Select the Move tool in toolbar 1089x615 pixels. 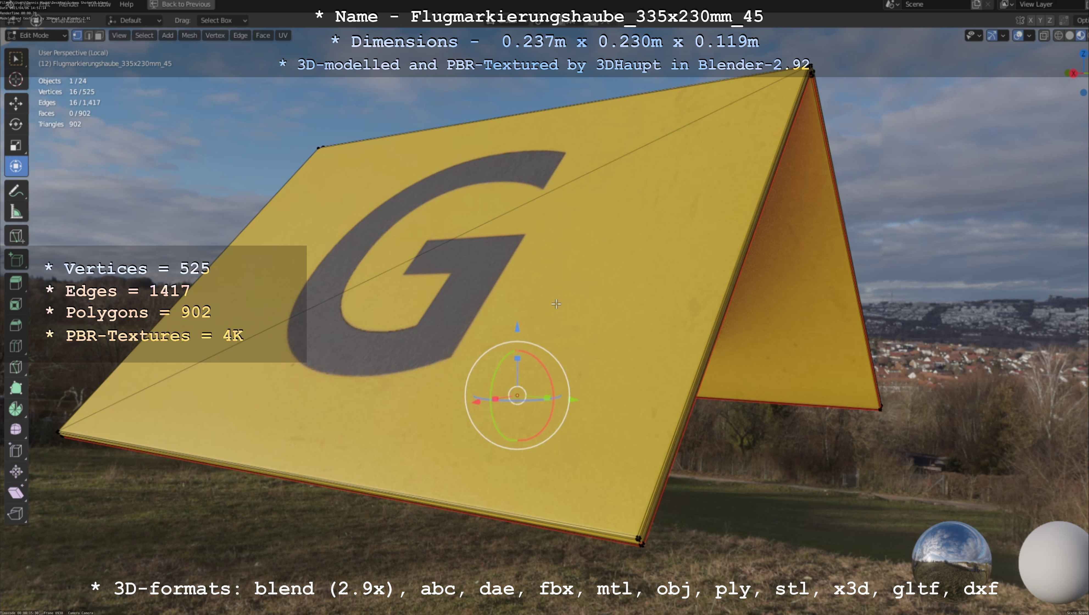pos(16,103)
